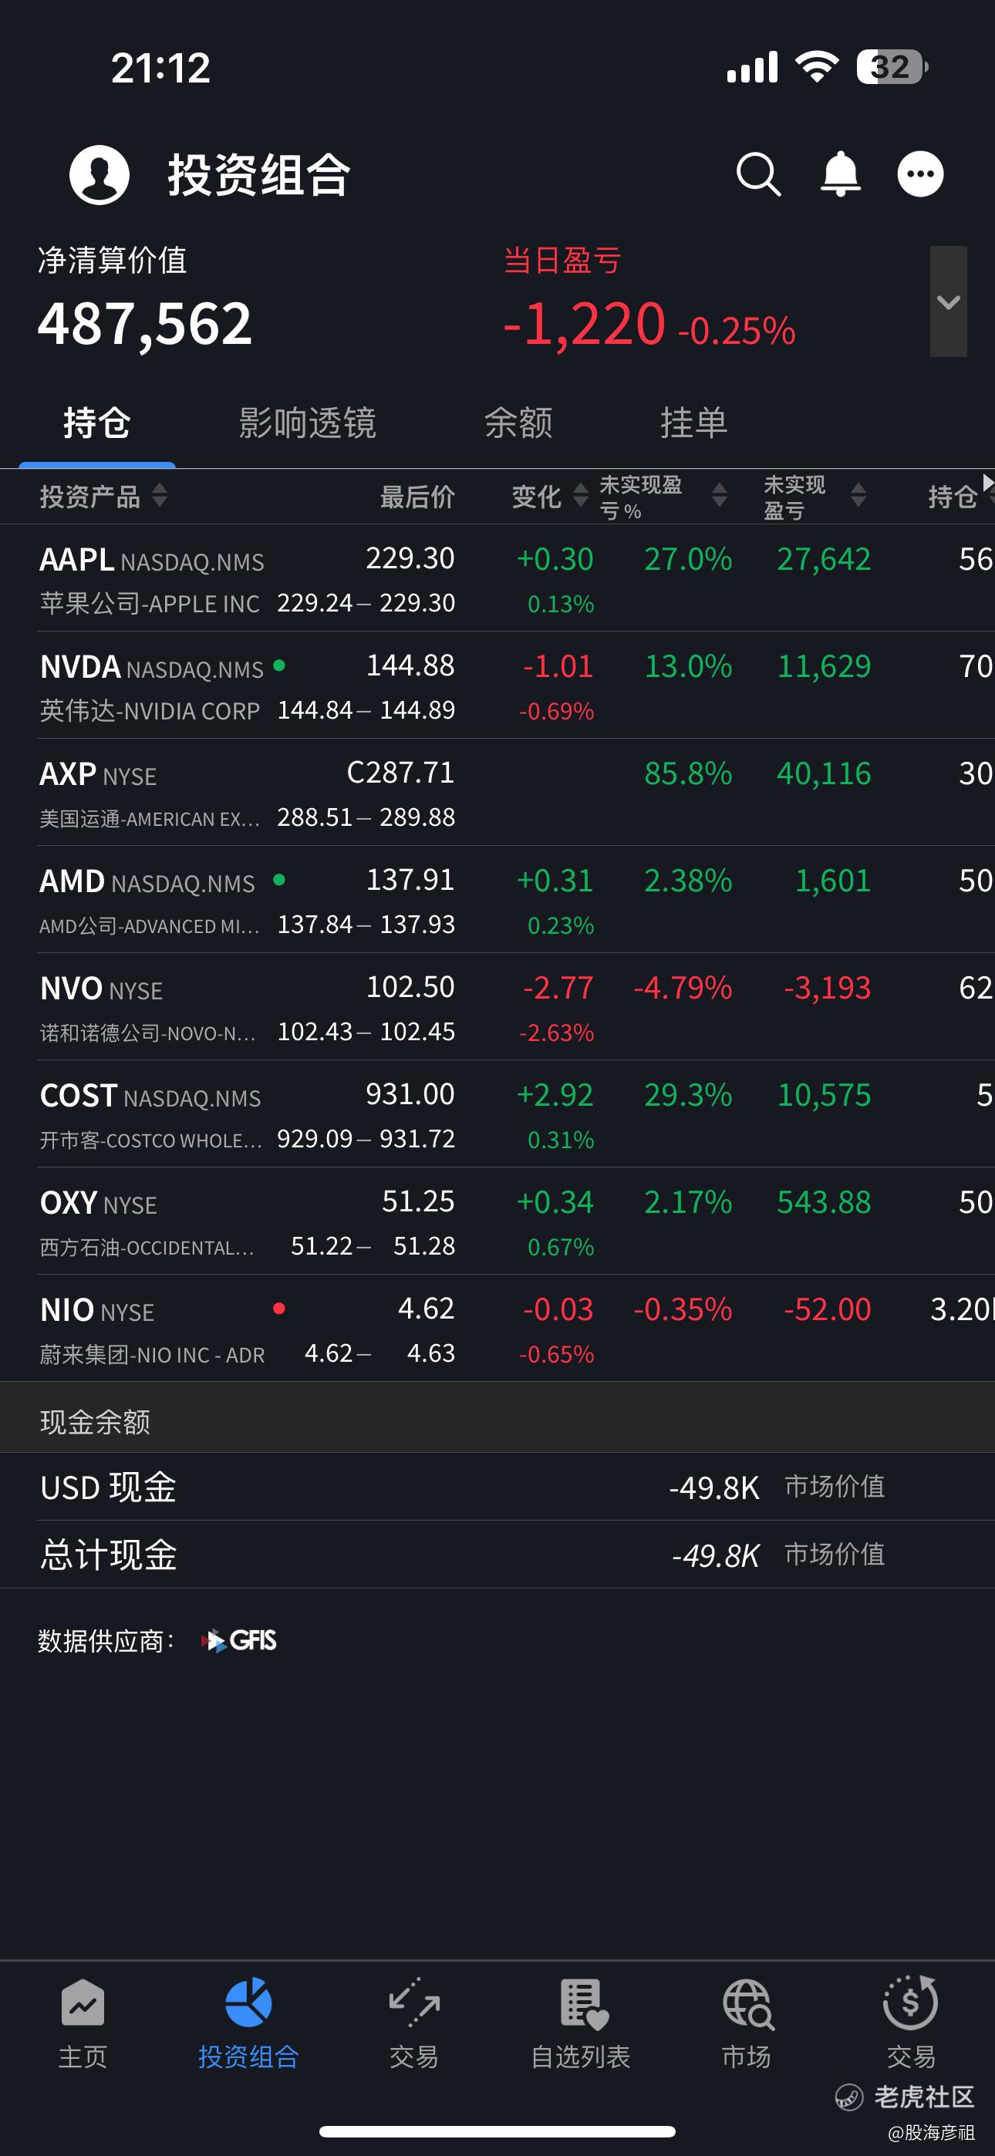Sort by 变化 column arrows
The image size is (995, 2156).
tap(580, 496)
